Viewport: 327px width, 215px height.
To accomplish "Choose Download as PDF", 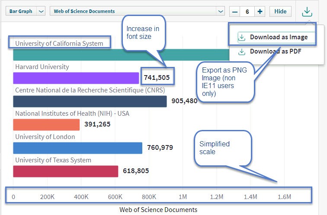I will (276, 51).
